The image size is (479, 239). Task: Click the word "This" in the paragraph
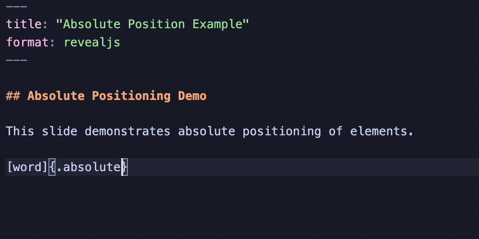[20, 131]
